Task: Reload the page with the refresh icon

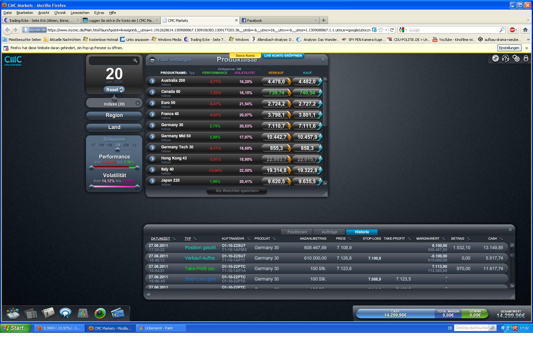Action: tap(392, 30)
